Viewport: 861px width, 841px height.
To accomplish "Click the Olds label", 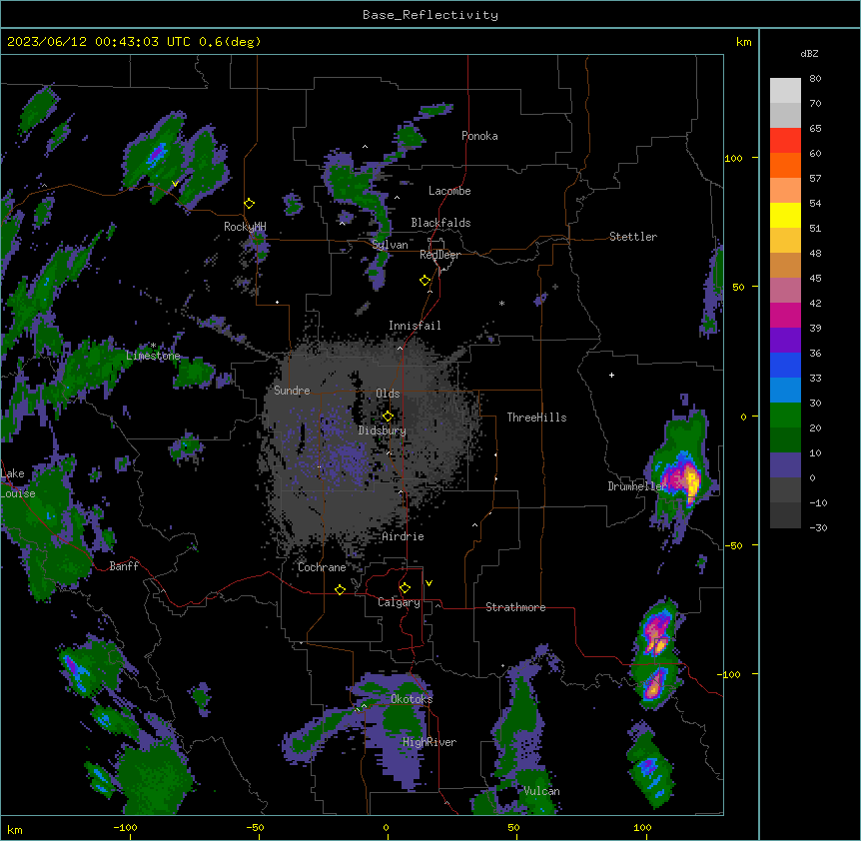I will tap(388, 394).
